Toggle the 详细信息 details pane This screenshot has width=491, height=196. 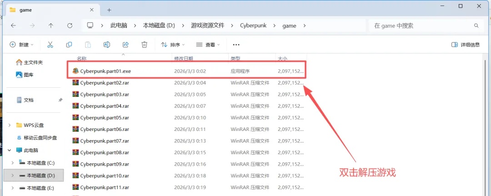point(466,45)
